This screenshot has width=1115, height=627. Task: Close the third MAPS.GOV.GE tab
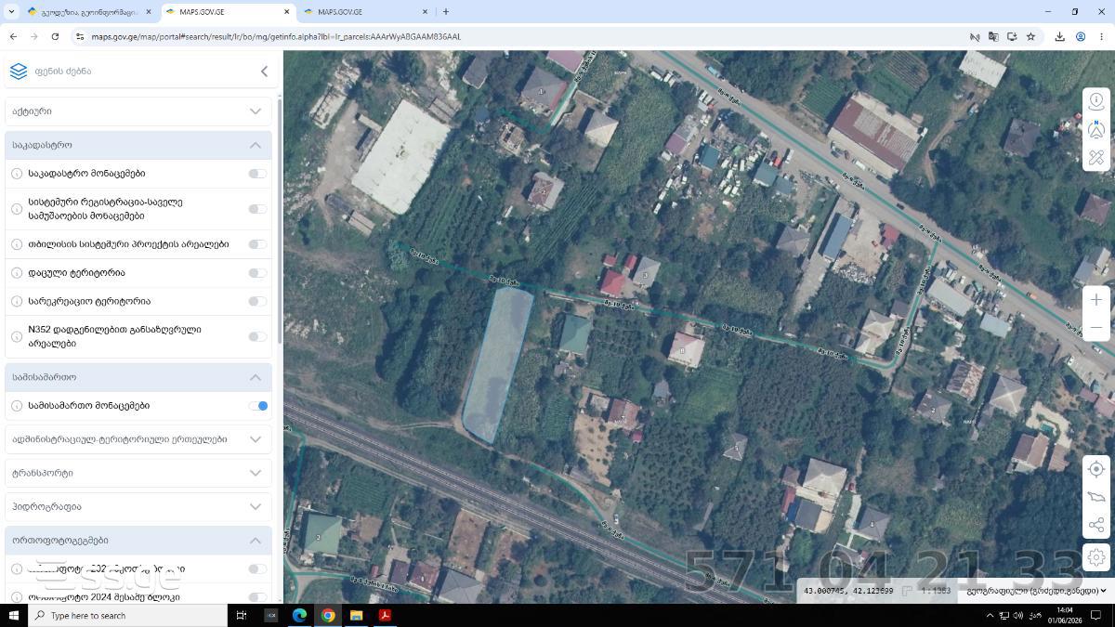tap(426, 12)
